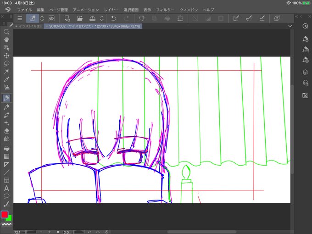The height and width of the screenshot is (234, 312).
Task: Select the Zoom magnifier tool
Action: point(6,32)
